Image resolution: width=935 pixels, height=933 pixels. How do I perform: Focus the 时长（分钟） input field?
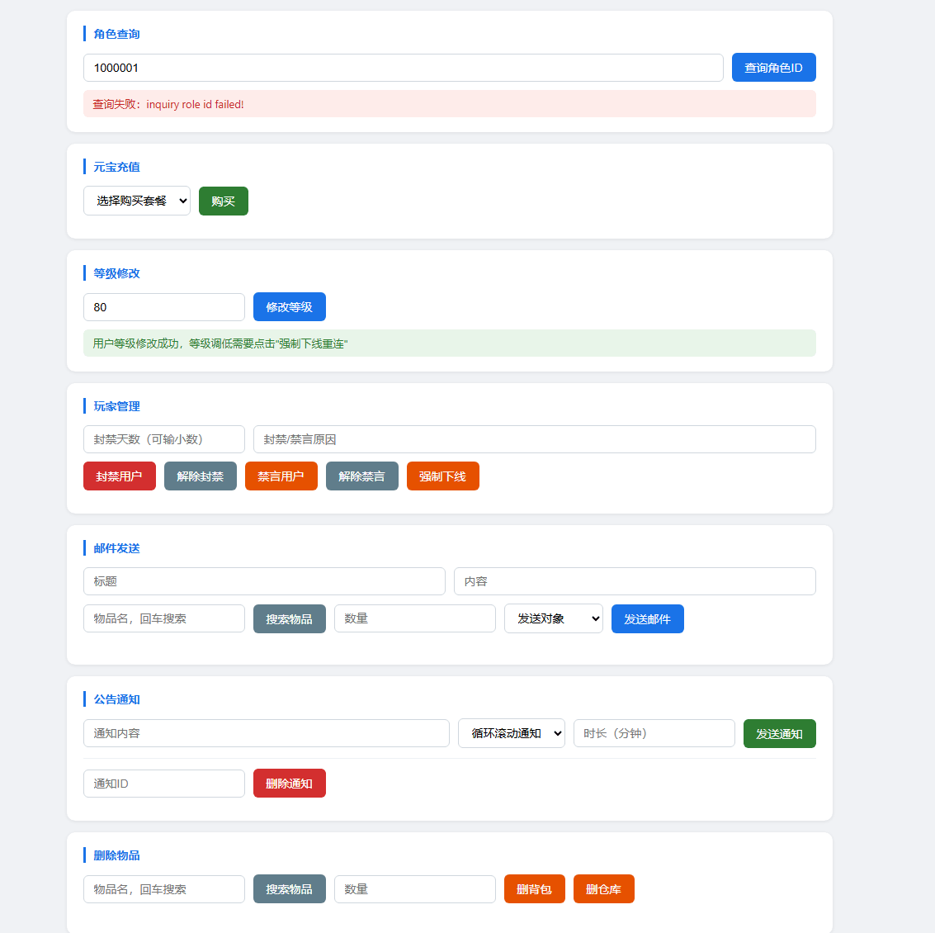pyautogui.click(x=654, y=733)
